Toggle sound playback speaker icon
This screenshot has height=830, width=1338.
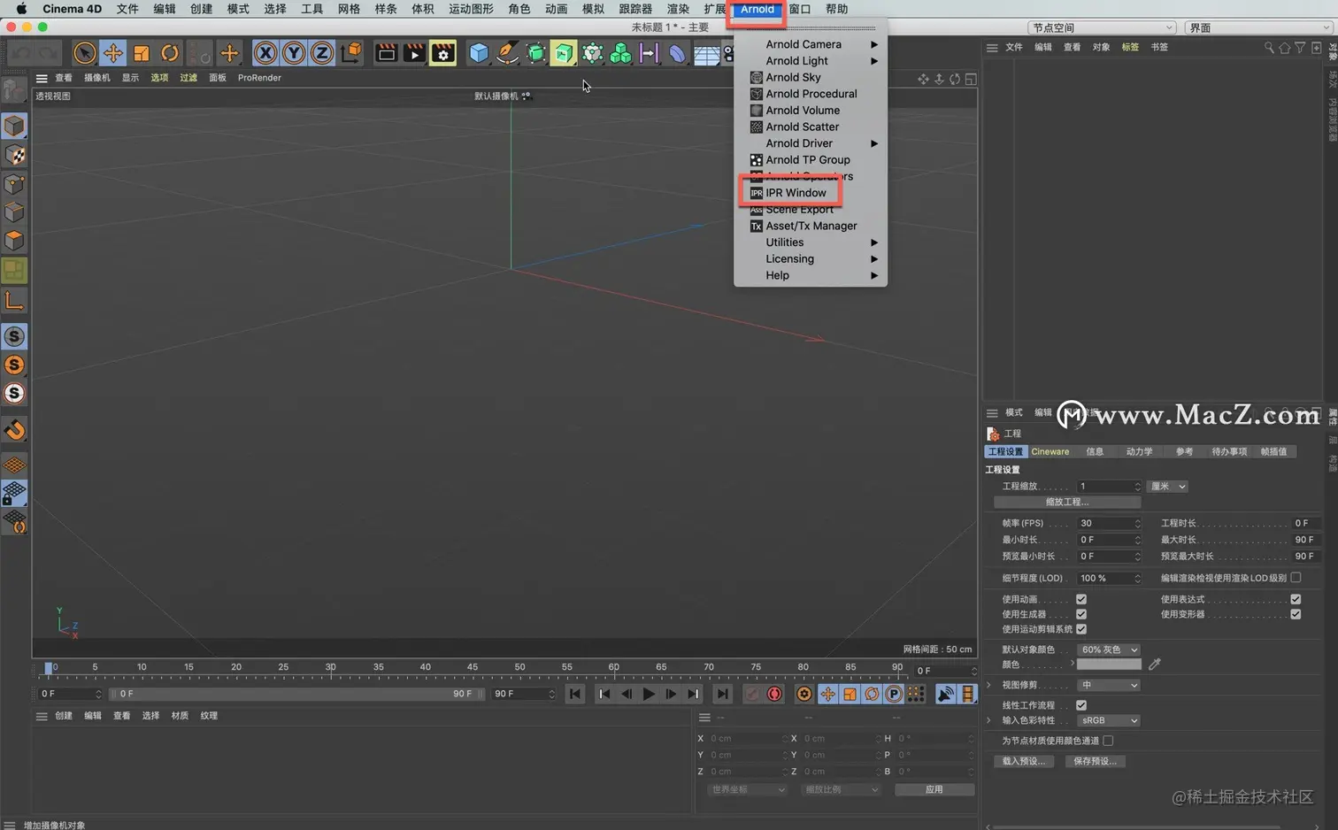click(945, 694)
